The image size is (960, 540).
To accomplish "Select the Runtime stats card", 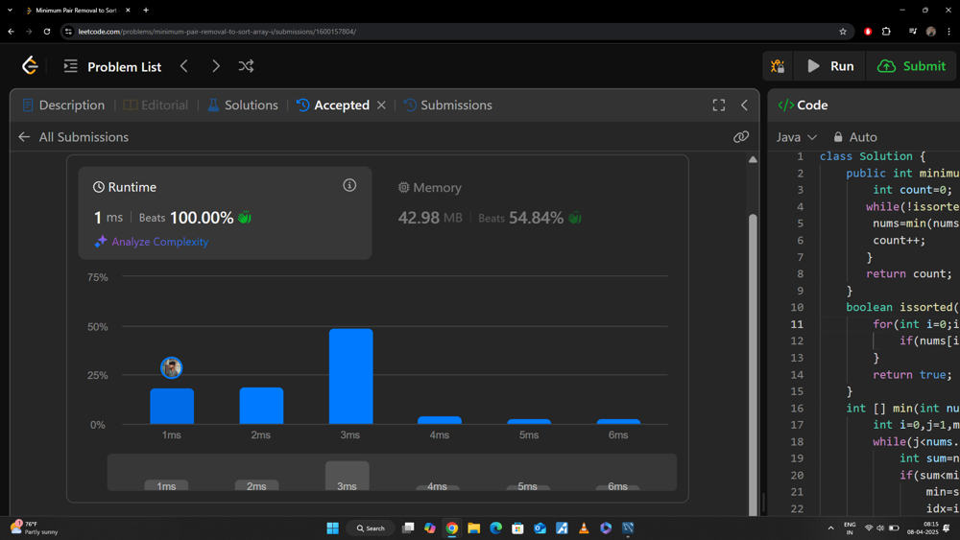I will pos(226,213).
